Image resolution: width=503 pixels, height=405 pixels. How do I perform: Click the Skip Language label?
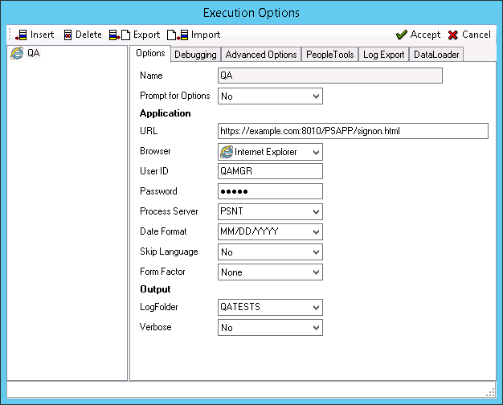(x=169, y=252)
